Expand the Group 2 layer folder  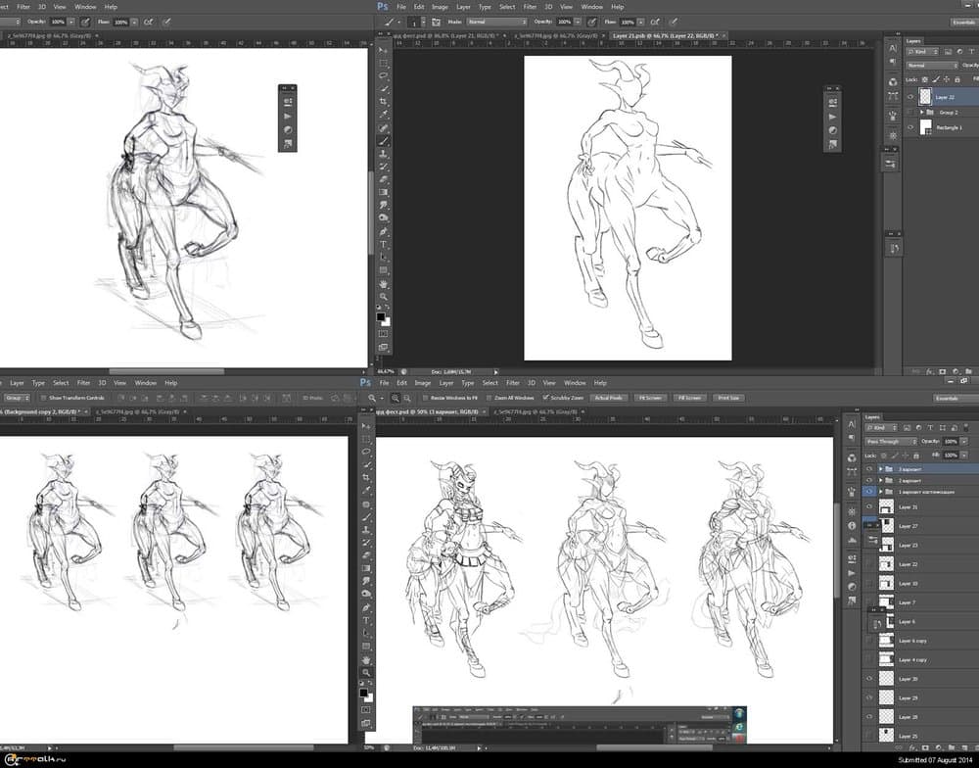tap(922, 113)
